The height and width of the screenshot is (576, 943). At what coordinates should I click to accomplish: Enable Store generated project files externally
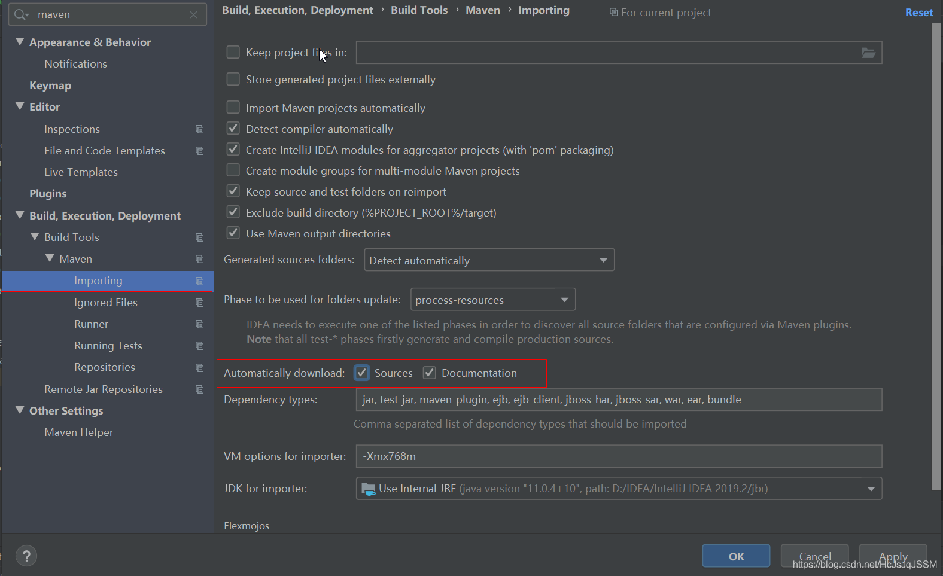[233, 79]
